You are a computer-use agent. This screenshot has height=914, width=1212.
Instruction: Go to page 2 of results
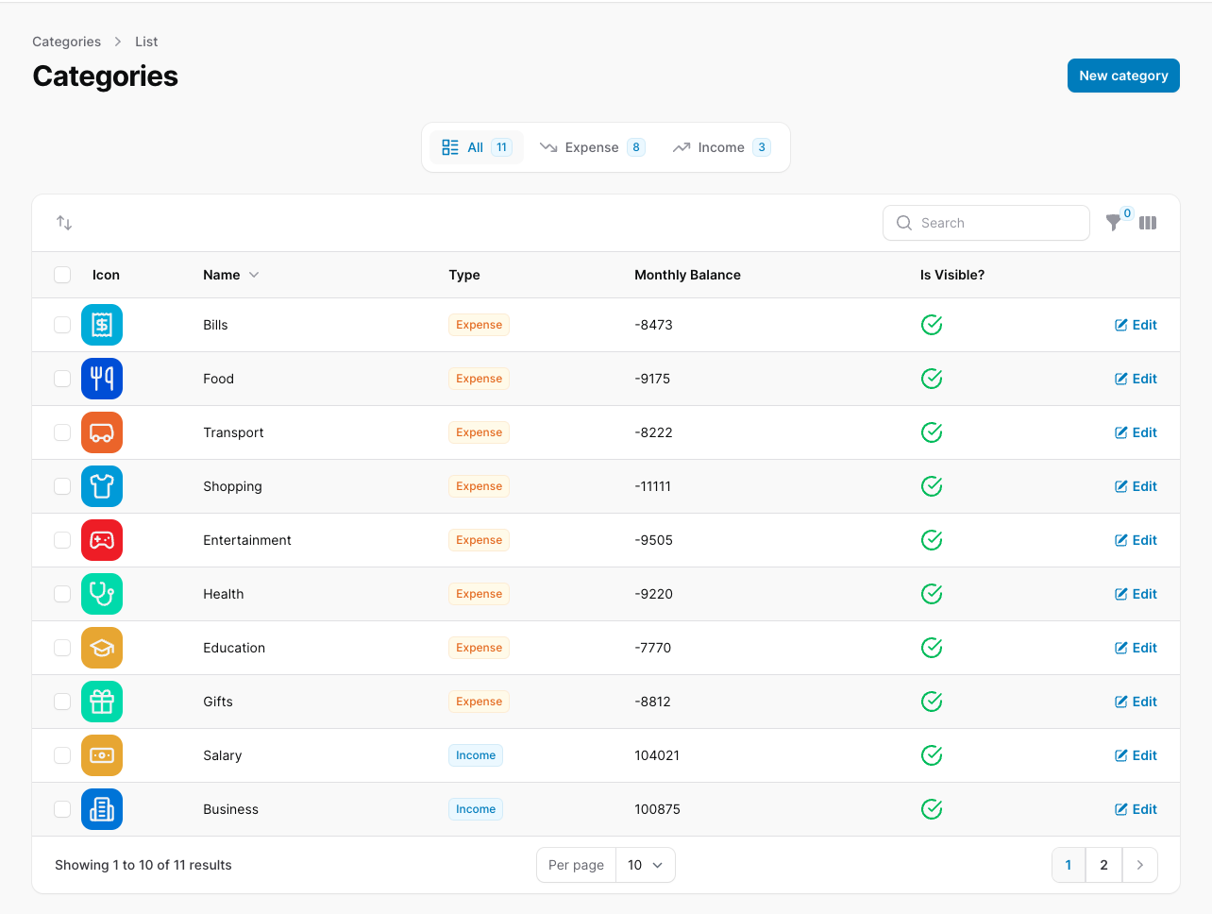[1103, 865]
